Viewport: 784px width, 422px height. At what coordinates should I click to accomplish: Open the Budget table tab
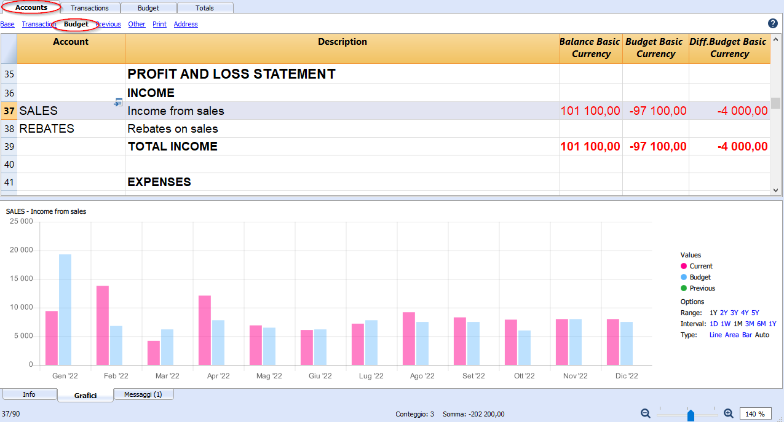(x=148, y=8)
